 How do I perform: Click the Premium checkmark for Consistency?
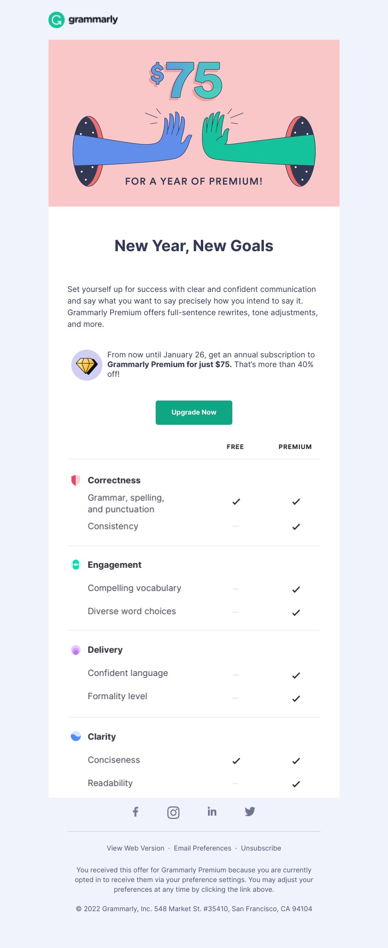point(296,527)
